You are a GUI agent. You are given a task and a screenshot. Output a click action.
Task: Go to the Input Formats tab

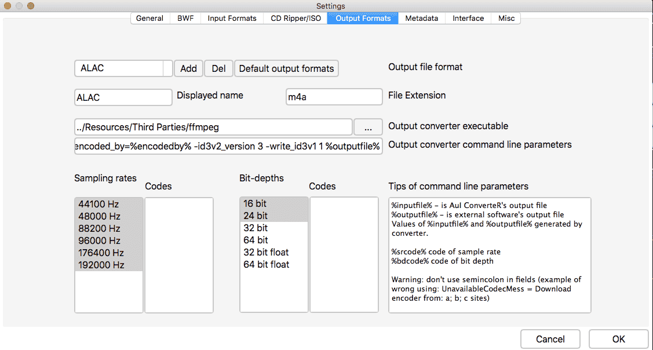pyautogui.click(x=232, y=19)
